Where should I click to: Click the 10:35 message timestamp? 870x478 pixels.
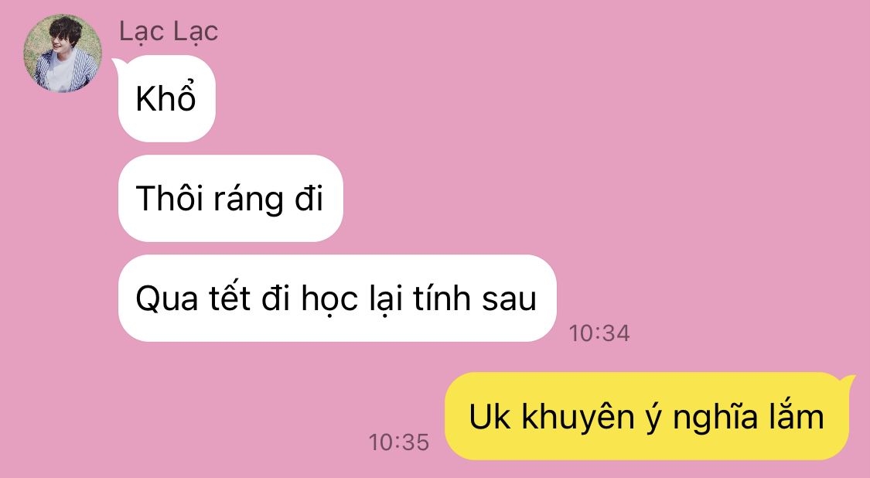coord(399,442)
